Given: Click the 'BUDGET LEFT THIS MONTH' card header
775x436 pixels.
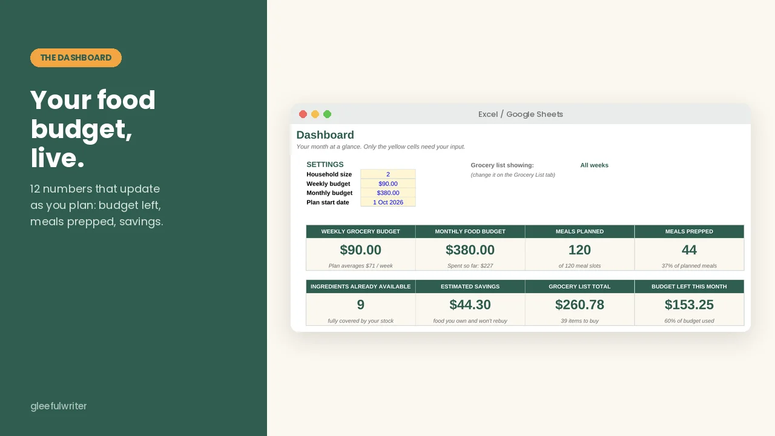Looking at the screenshot, I should 690,286.
